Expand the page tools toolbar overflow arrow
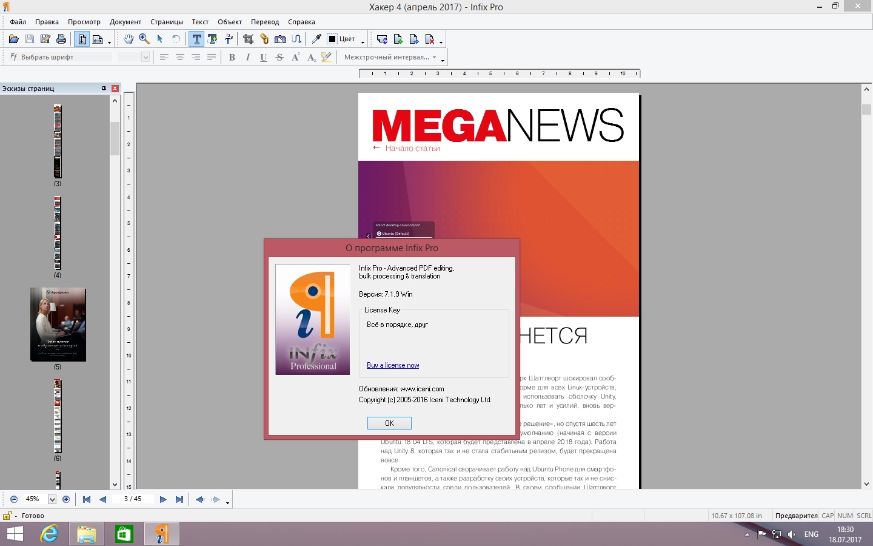The image size is (873, 546). pyautogui.click(x=441, y=42)
